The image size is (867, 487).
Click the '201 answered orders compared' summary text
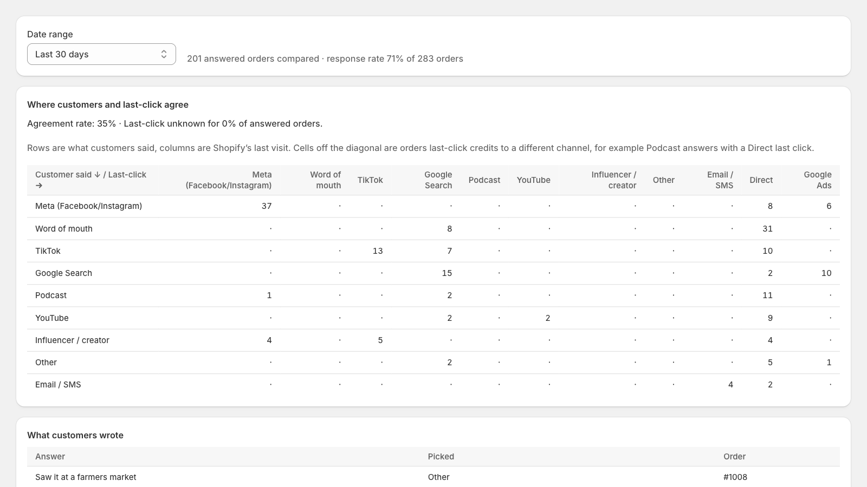pyautogui.click(x=253, y=58)
